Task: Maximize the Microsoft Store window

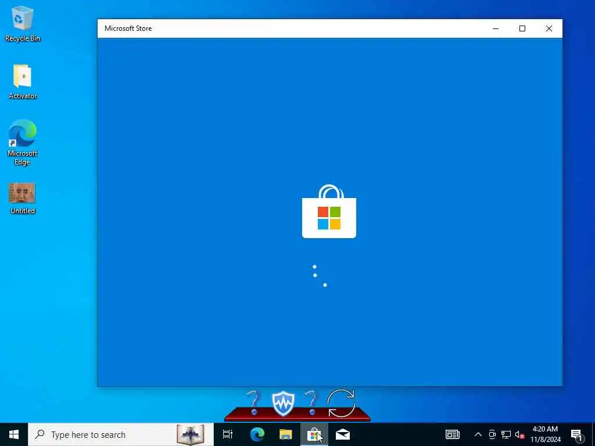Action: (x=522, y=28)
